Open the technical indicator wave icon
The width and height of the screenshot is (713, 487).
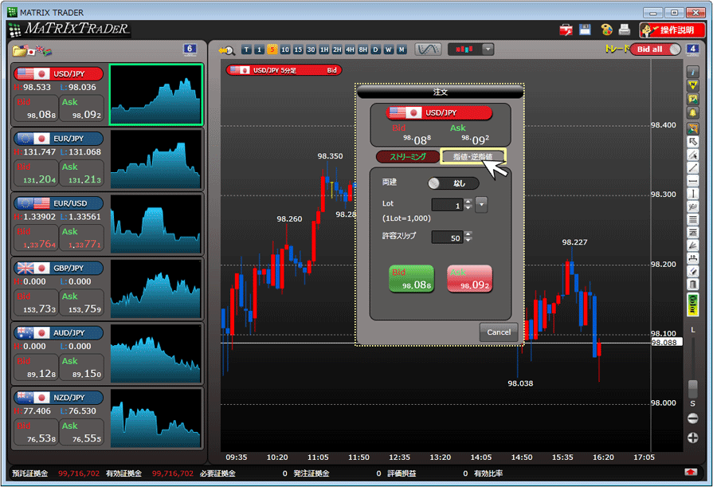[x=428, y=49]
